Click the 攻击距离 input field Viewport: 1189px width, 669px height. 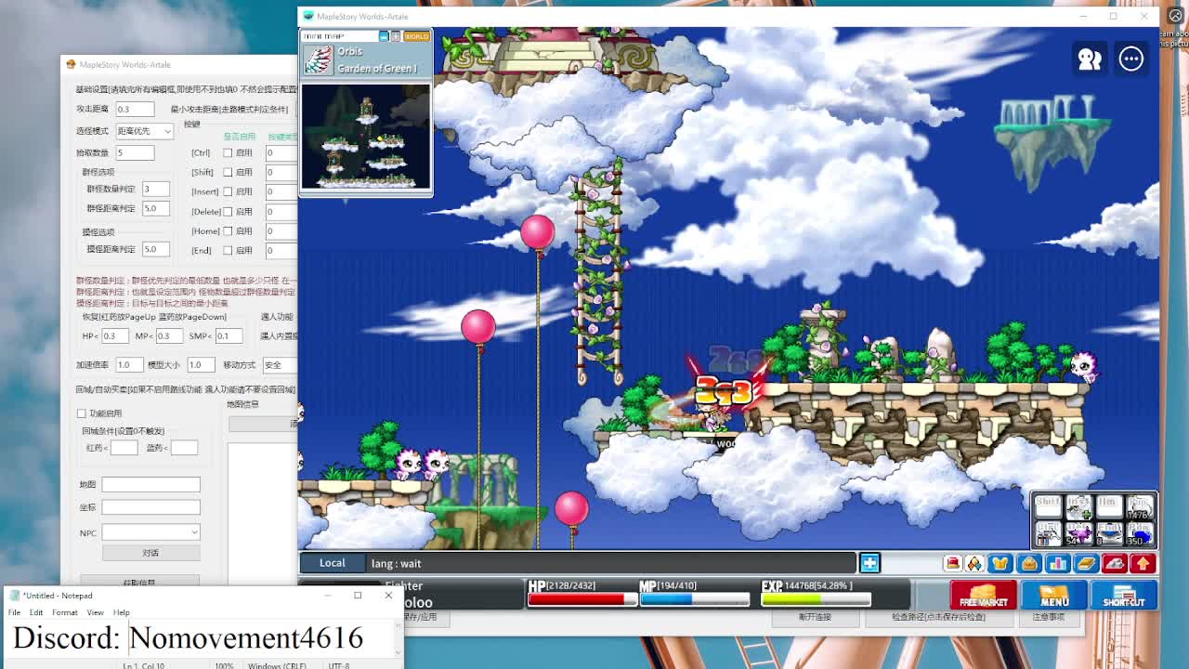135,109
